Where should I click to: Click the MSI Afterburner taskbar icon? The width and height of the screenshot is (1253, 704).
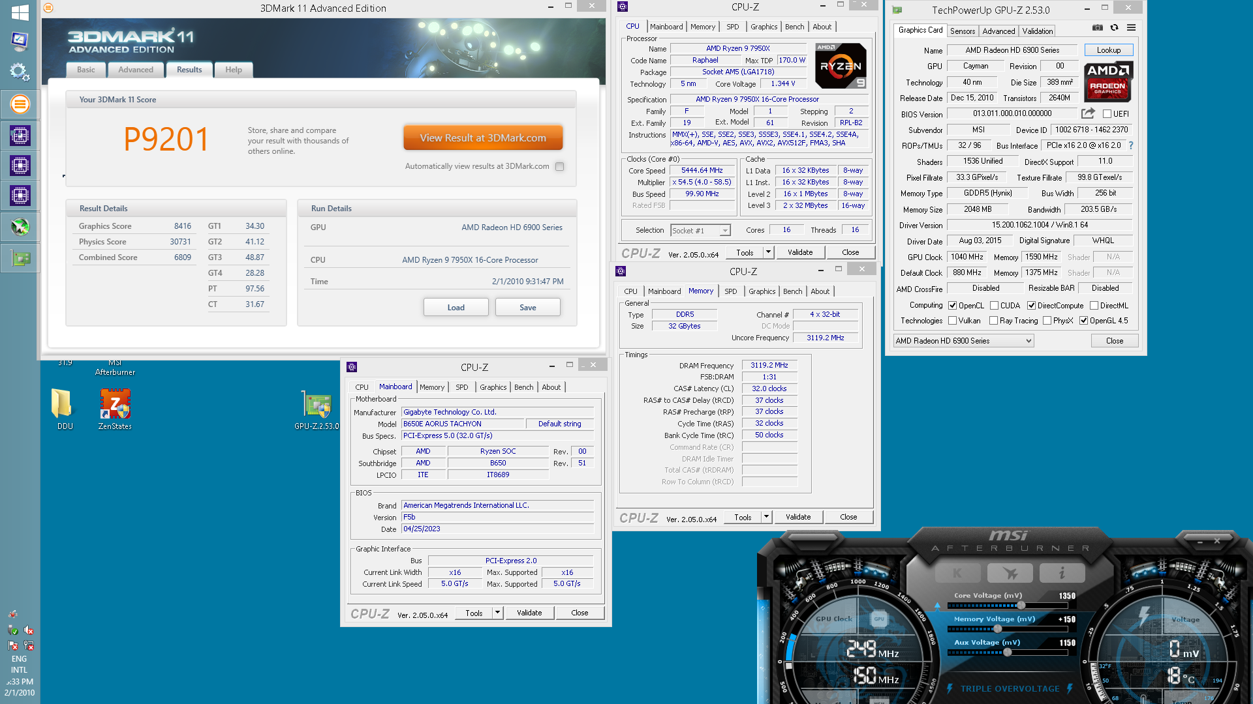20,226
